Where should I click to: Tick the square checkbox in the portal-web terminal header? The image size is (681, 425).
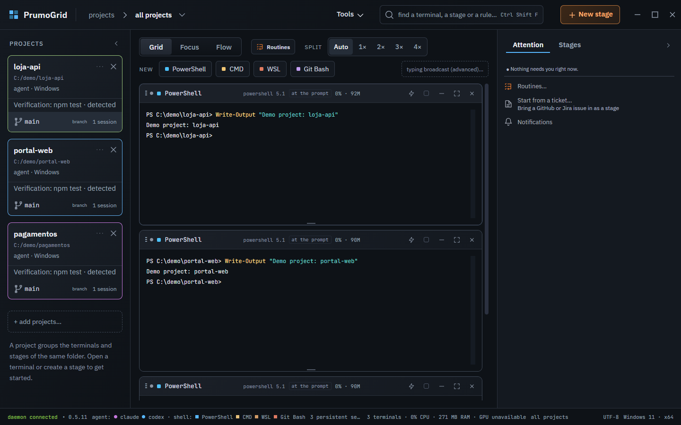point(427,240)
